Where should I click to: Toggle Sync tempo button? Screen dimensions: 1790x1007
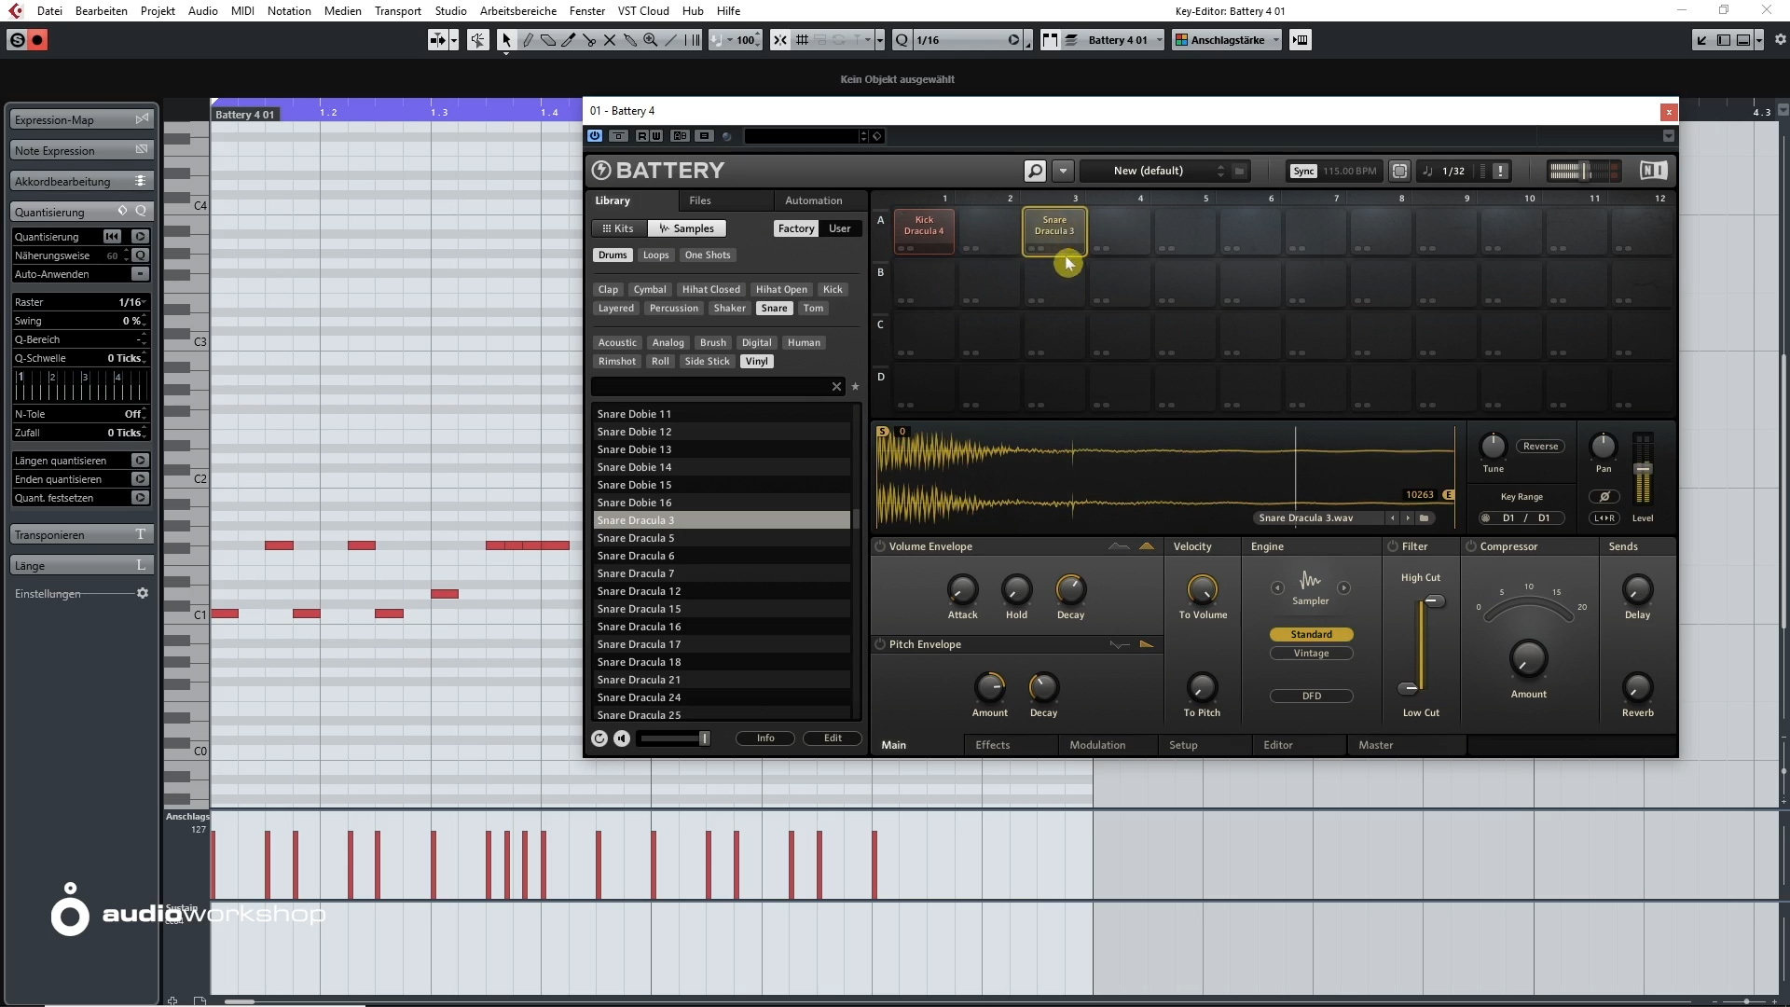point(1303,171)
